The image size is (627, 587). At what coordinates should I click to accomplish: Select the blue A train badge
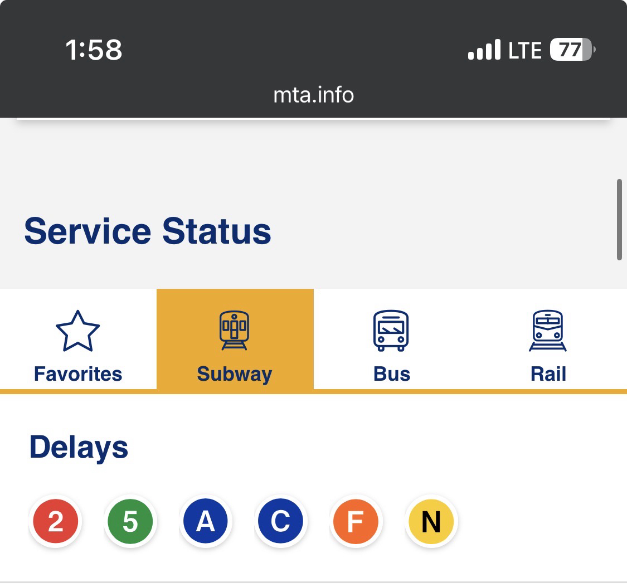(206, 522)
